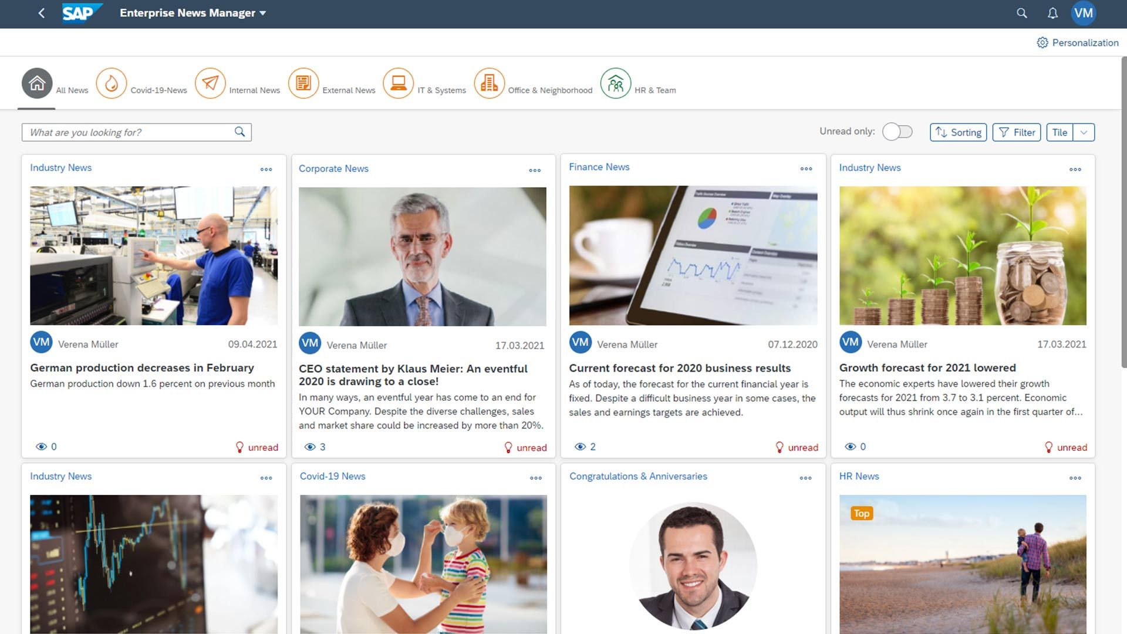Open the more options menu on Corporate News card
1127x634 pixels.
pyautogui.click(x=535, y=170)
